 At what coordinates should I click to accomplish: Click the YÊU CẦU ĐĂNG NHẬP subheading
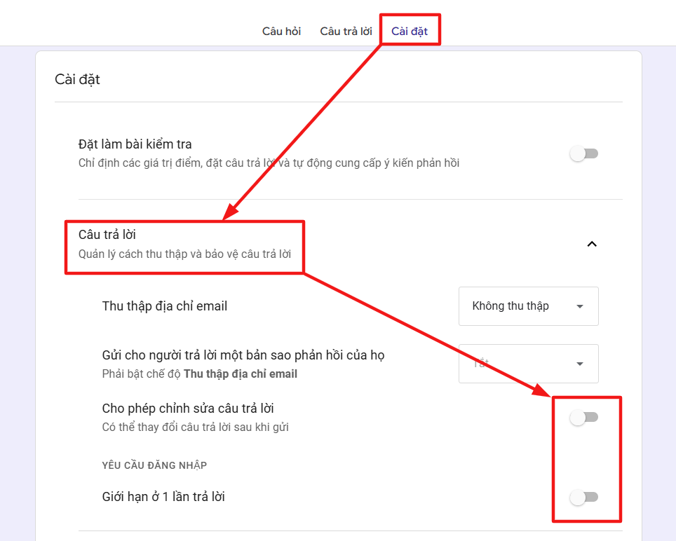[x=154, y=465]
